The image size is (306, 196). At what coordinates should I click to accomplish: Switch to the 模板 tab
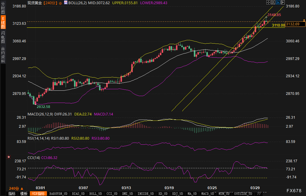pos(24,194)
